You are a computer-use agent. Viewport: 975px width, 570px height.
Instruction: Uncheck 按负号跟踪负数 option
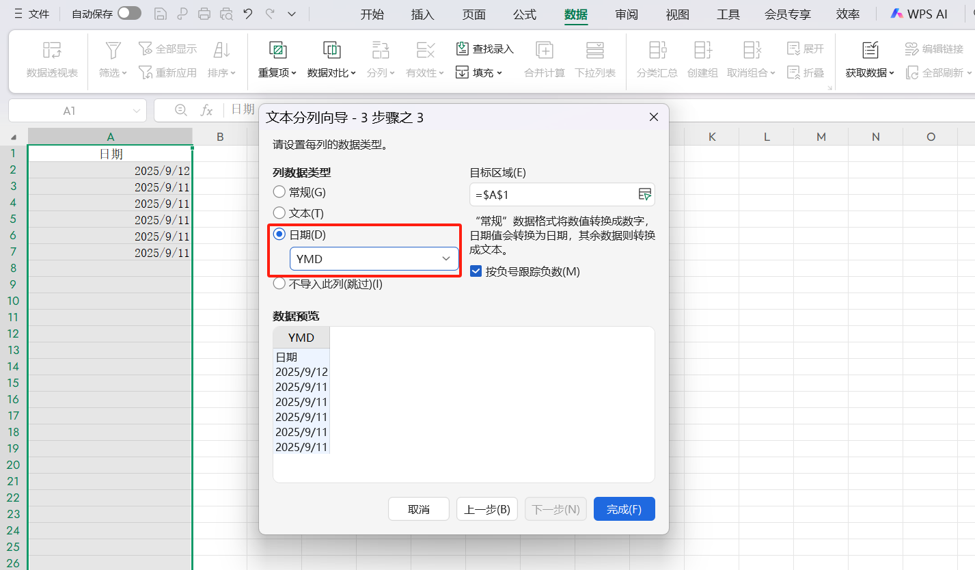[x=476, y=271]
